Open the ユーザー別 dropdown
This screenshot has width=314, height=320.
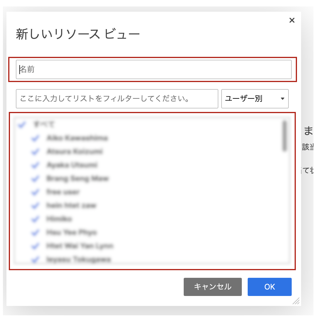(x=255, y=98)
